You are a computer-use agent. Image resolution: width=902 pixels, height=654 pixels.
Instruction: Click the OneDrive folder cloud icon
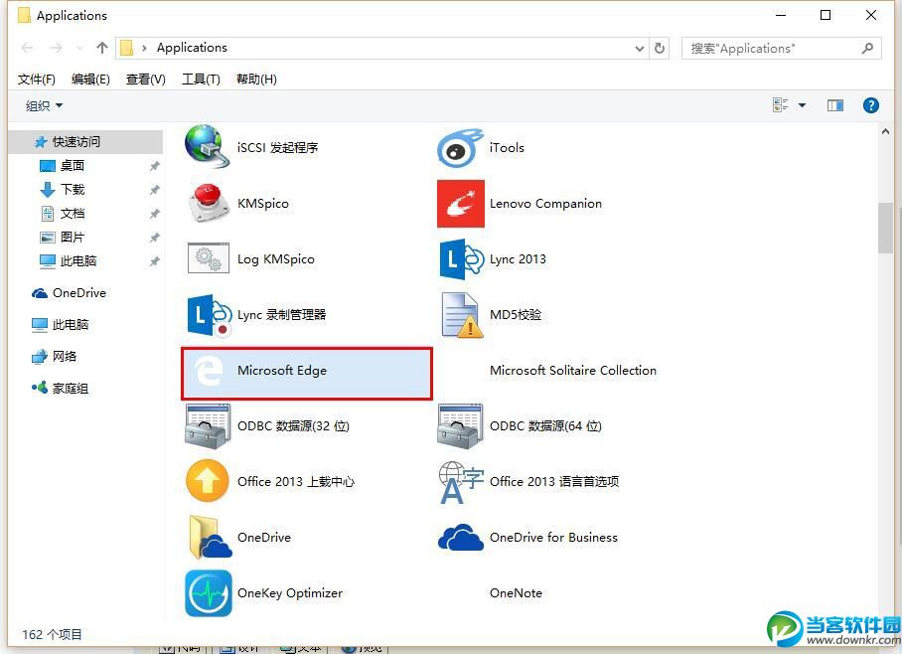click(210, 537)
